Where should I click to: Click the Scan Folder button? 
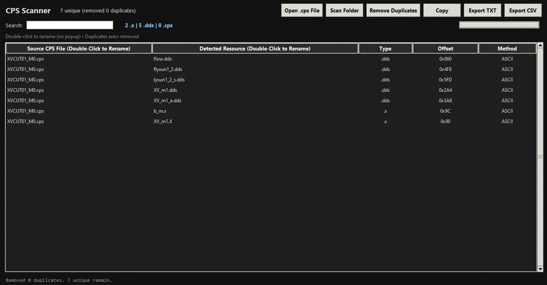click(344, 10)
